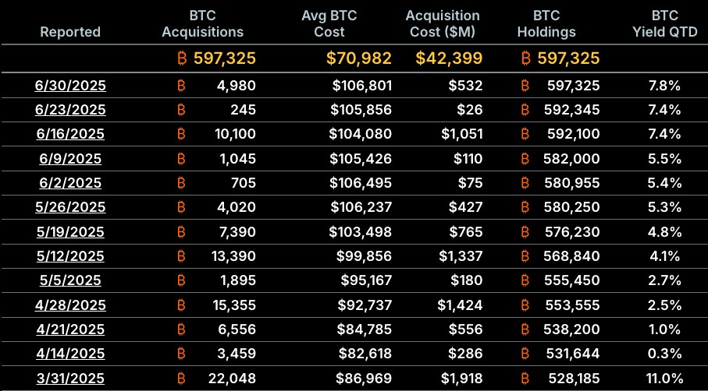Image resolution: width=708 pixels, height=391 pixels.
Task: Open the 5/12/2025 report link
Action: (70, 257)
